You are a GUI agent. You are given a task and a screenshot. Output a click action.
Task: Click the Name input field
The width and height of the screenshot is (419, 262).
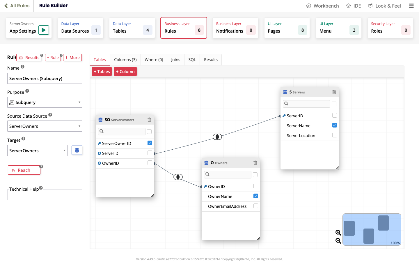click(x=45, y=78)
